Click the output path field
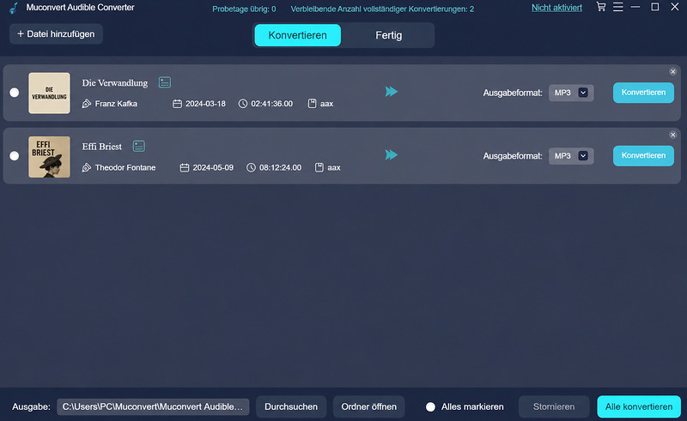The image size is (687, 421). 153,406
